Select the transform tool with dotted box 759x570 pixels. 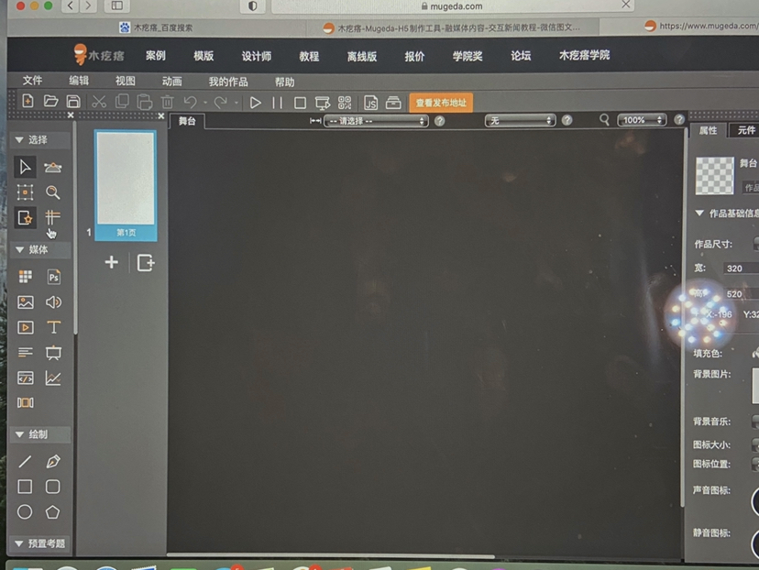pos(25,192)
